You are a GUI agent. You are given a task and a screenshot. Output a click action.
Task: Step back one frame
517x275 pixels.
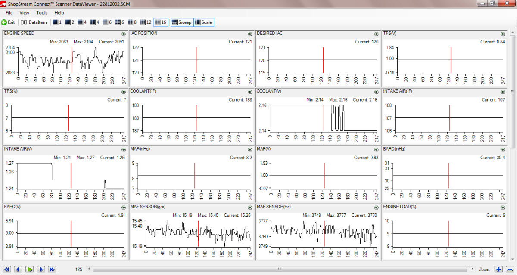tap(18, 269)
